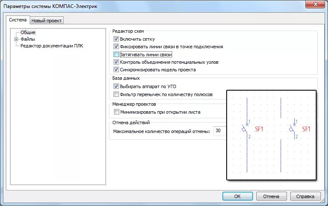The width and height of the screenshot is (328, 206).
Task: Enable Затягивать линии связи checkbox
Action: point(116,55)
